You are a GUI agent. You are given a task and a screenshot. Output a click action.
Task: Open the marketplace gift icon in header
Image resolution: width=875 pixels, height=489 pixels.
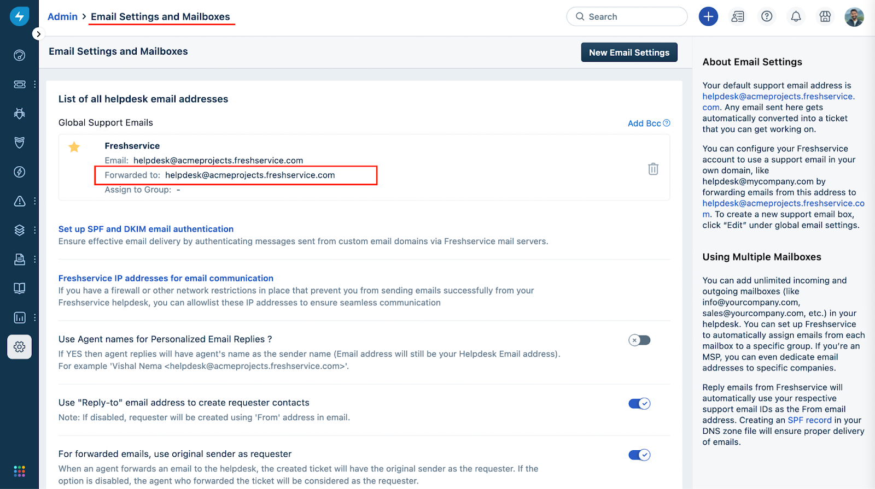pos(825,16)
